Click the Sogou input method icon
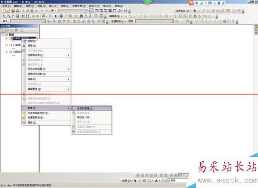Viewport: 258px width, 188px height. pos(191,3)
